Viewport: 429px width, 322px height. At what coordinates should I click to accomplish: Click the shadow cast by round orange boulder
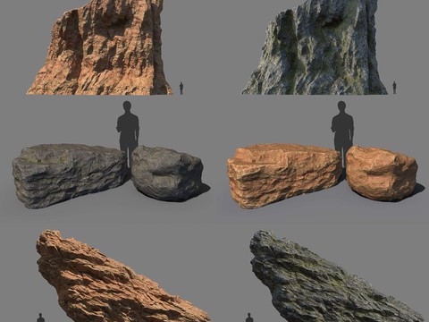point(416,191)
